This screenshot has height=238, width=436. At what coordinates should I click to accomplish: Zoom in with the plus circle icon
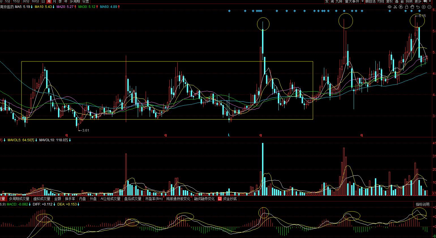coord(424,7)
